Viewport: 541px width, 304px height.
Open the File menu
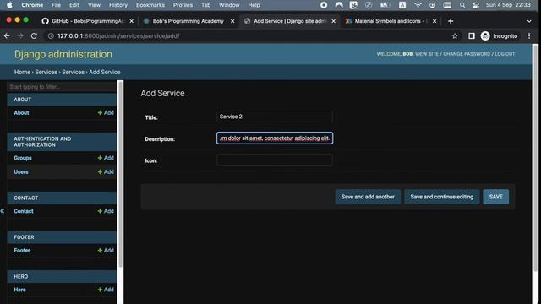[x=56, y=5]
